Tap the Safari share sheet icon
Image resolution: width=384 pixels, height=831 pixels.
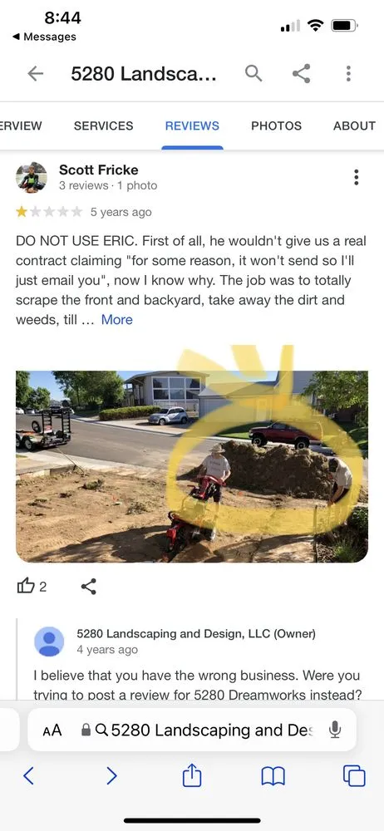(x=192, y=776)
